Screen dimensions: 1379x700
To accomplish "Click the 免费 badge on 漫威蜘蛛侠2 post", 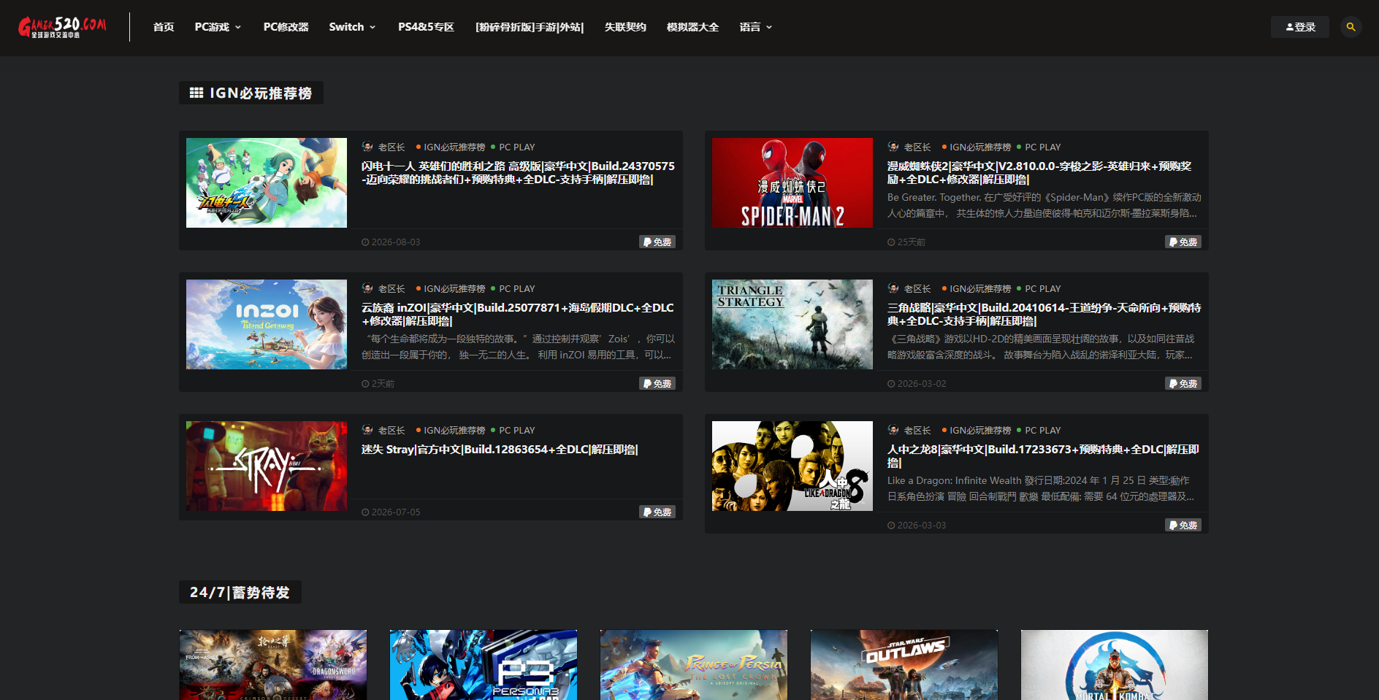I will pyautogui.click(x=1183, y=242).
